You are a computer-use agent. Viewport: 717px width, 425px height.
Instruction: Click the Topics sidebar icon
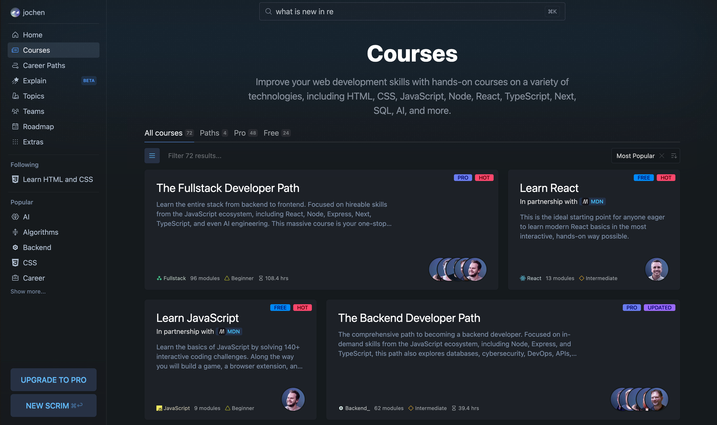[x=15, y=96]
